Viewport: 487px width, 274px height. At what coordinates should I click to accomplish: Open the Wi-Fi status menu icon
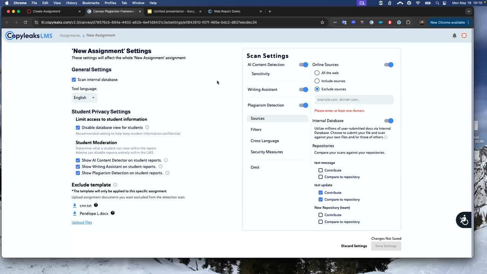(x=418, y=3)
